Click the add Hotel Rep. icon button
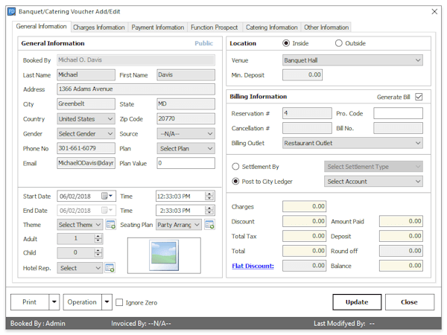447x335 pixels. (x=110, y=268)
